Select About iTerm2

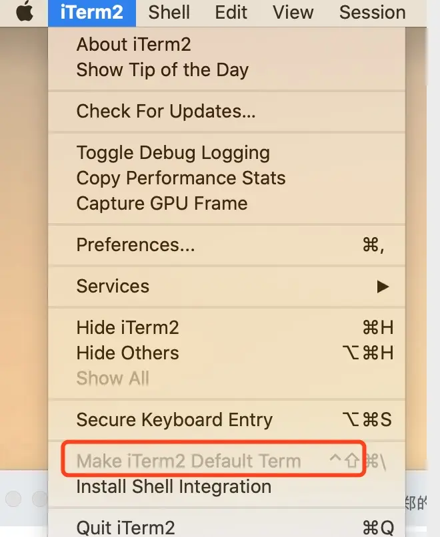[x=133, y=45]
